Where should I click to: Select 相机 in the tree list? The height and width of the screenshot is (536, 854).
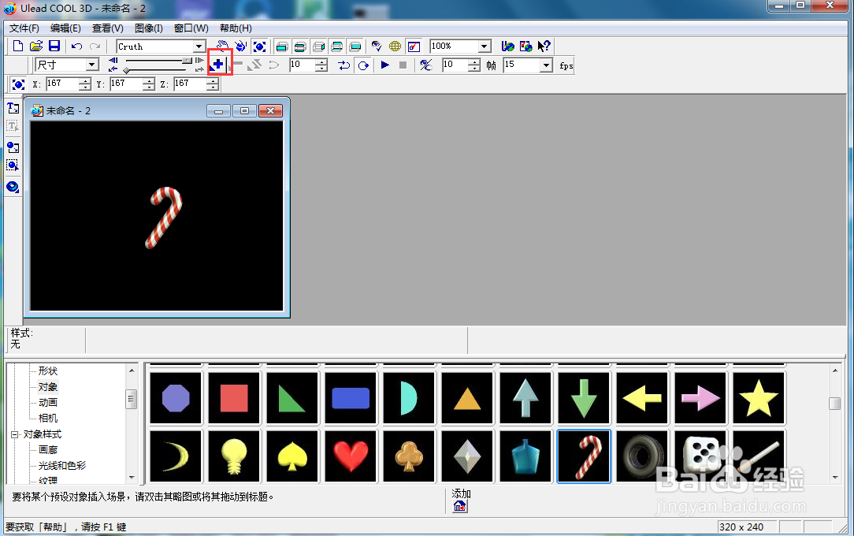point(48,419)
